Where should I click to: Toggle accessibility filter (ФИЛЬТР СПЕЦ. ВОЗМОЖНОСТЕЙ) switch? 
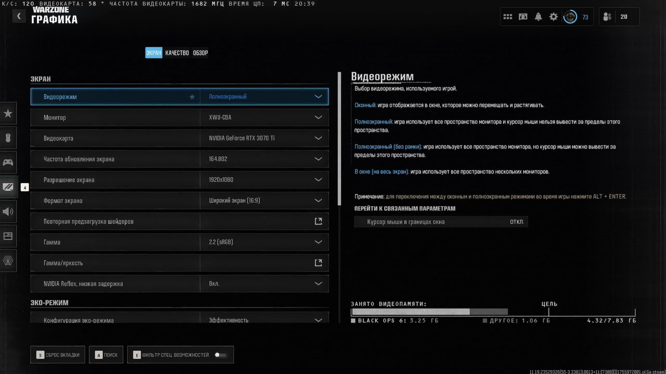tap(221, 355)
